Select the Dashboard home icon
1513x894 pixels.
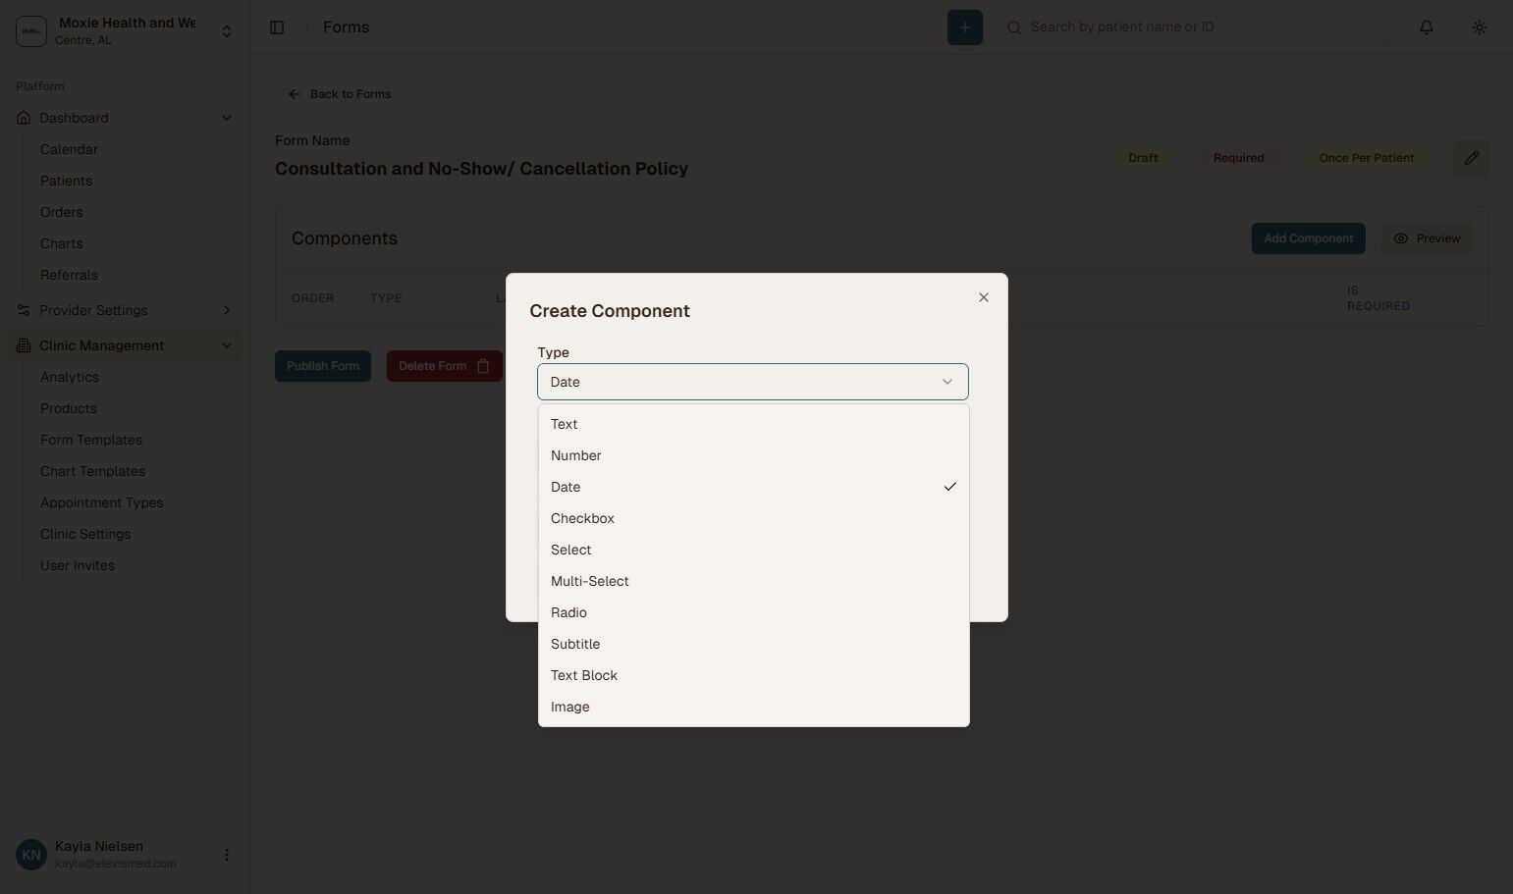click(22, 117)
